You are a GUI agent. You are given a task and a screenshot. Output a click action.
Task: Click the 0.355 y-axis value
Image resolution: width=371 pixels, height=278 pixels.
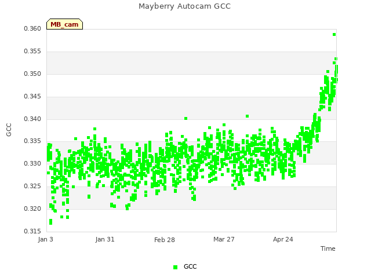coord(32,52)
